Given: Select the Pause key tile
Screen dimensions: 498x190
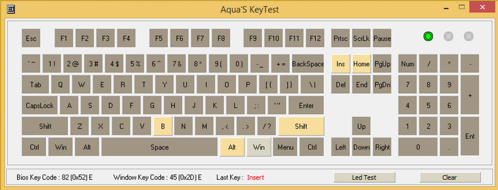Looking at the screenshot, I should [x=382, y=38].
